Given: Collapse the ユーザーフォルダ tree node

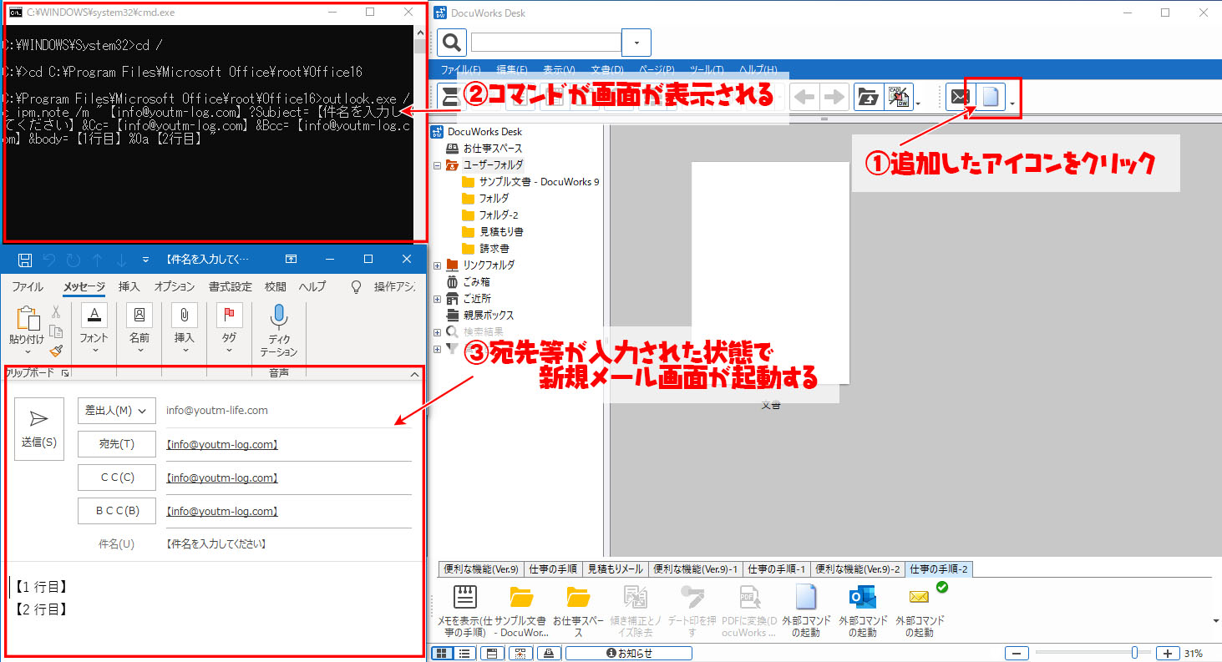Looking at the screenshot, I should click(x=437, y=165).
